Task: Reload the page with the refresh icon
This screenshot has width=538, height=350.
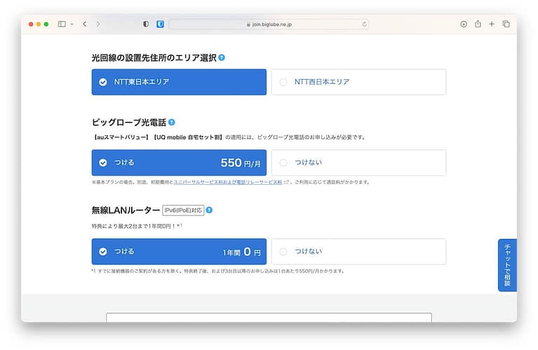Action: [x=364, y=24]
